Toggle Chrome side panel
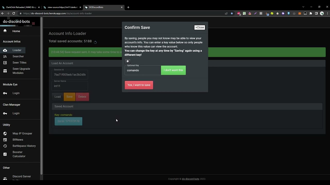 [316, 13]
